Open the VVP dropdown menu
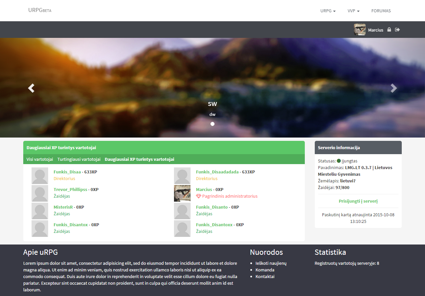The height and width of the screenshot is (296, 425). (x=353, y=11)
